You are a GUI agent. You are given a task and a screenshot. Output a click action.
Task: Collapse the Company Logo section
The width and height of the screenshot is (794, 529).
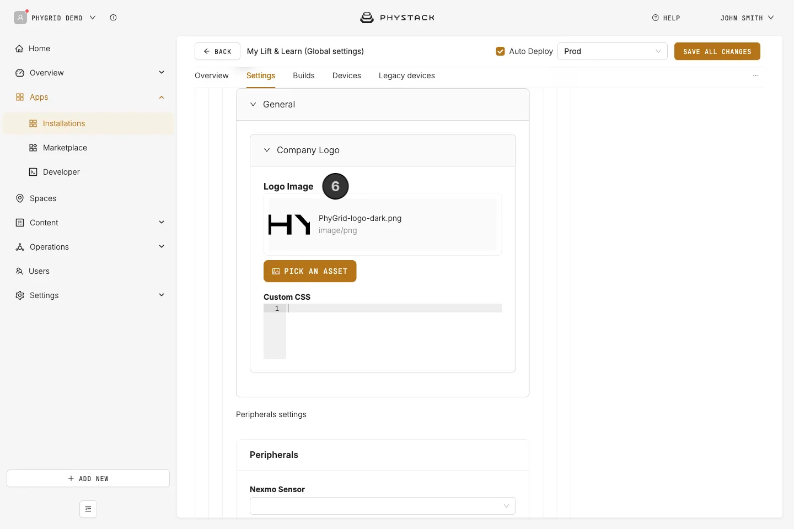tap(267, 150)
